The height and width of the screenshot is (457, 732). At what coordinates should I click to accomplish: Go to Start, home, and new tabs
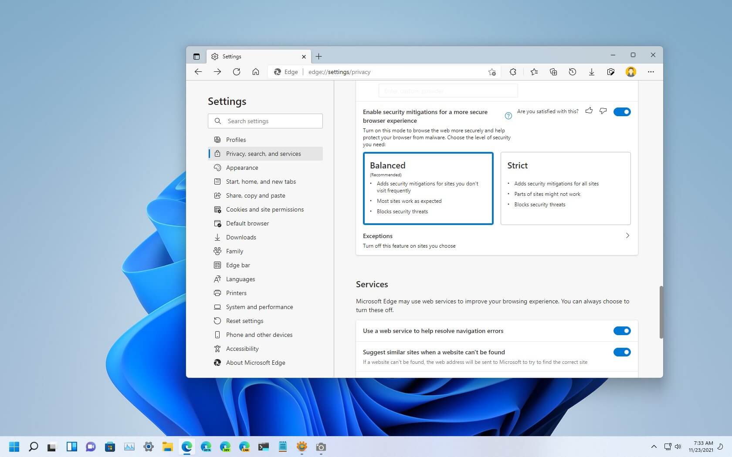point(265,181)
